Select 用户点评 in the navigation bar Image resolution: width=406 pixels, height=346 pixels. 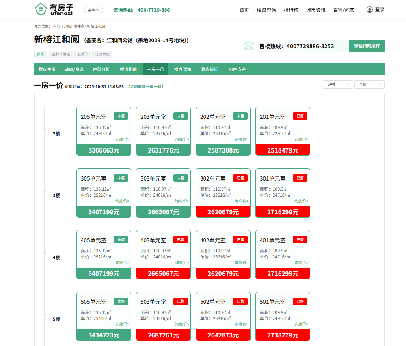point(237,69)
